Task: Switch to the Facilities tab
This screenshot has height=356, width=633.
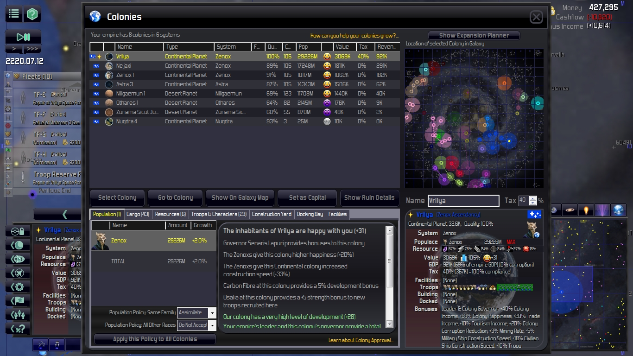Action: [x=337, y=214]
